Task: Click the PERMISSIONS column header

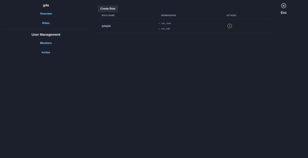Action: [x=169, y=15]
